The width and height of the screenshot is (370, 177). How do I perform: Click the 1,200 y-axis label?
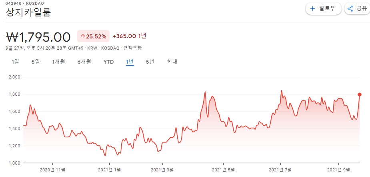[x=15, y=146]
